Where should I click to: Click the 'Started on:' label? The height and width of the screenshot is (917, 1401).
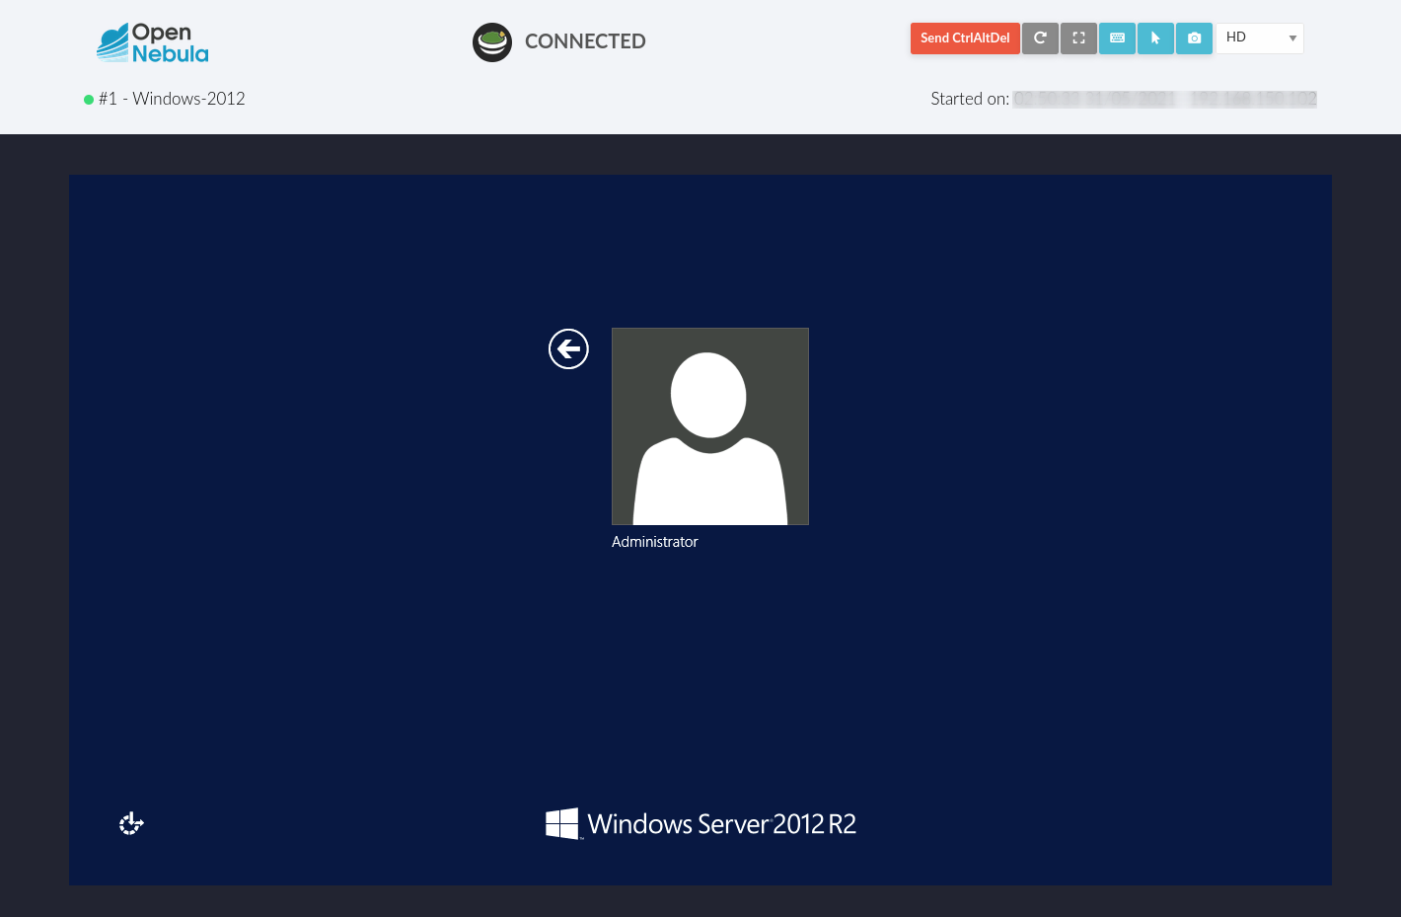pos(970,99)
